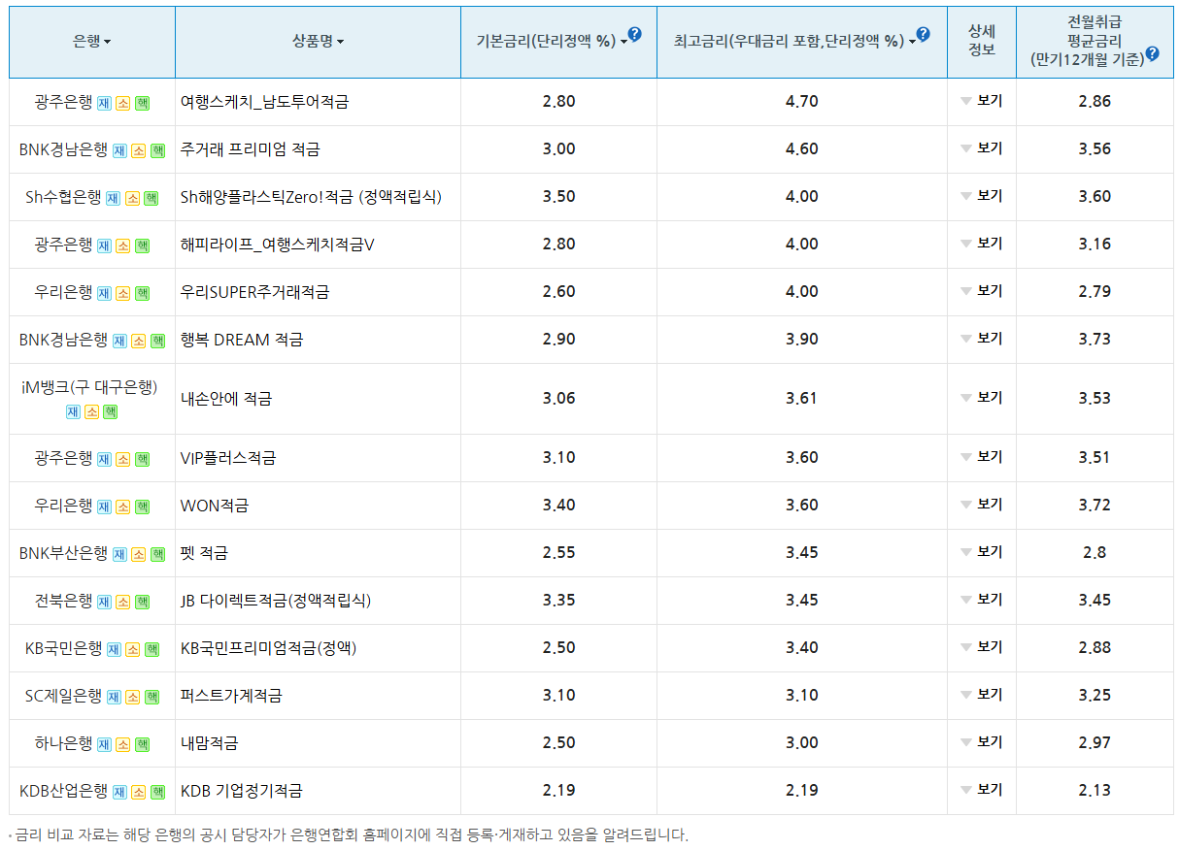
Task: Click 핵 badge in 우리SUPER주거래적금 row
Action: 143,293
